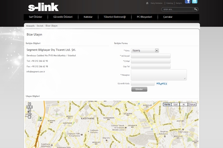Screen dimensions: 223x148
Task: Open the home icon link
Action: click(x=147, y=3)
